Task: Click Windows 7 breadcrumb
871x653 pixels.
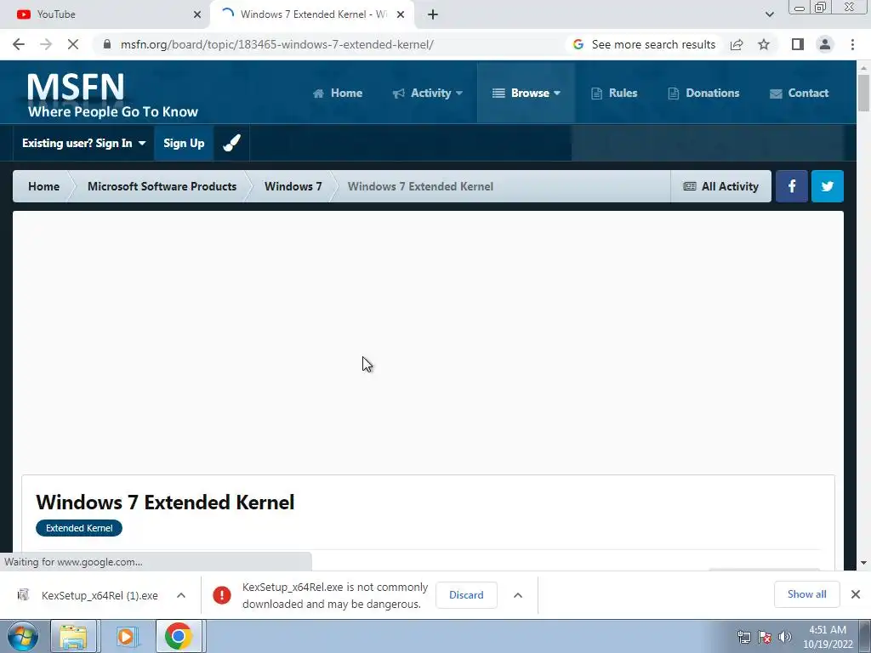Action: [293, 186]
